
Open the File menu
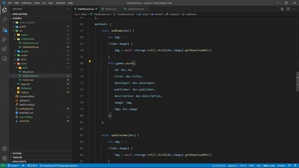[10, 3]
